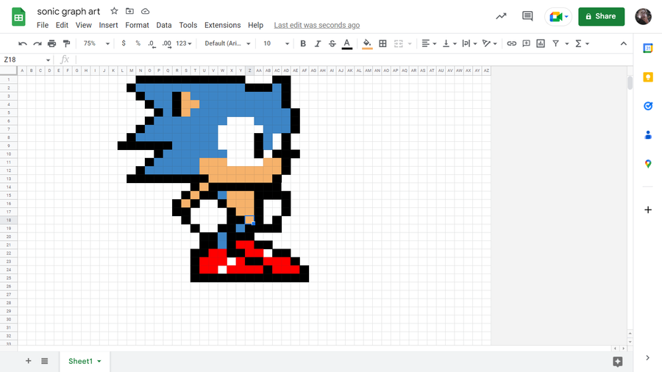Insert a link

click(511, 43)
